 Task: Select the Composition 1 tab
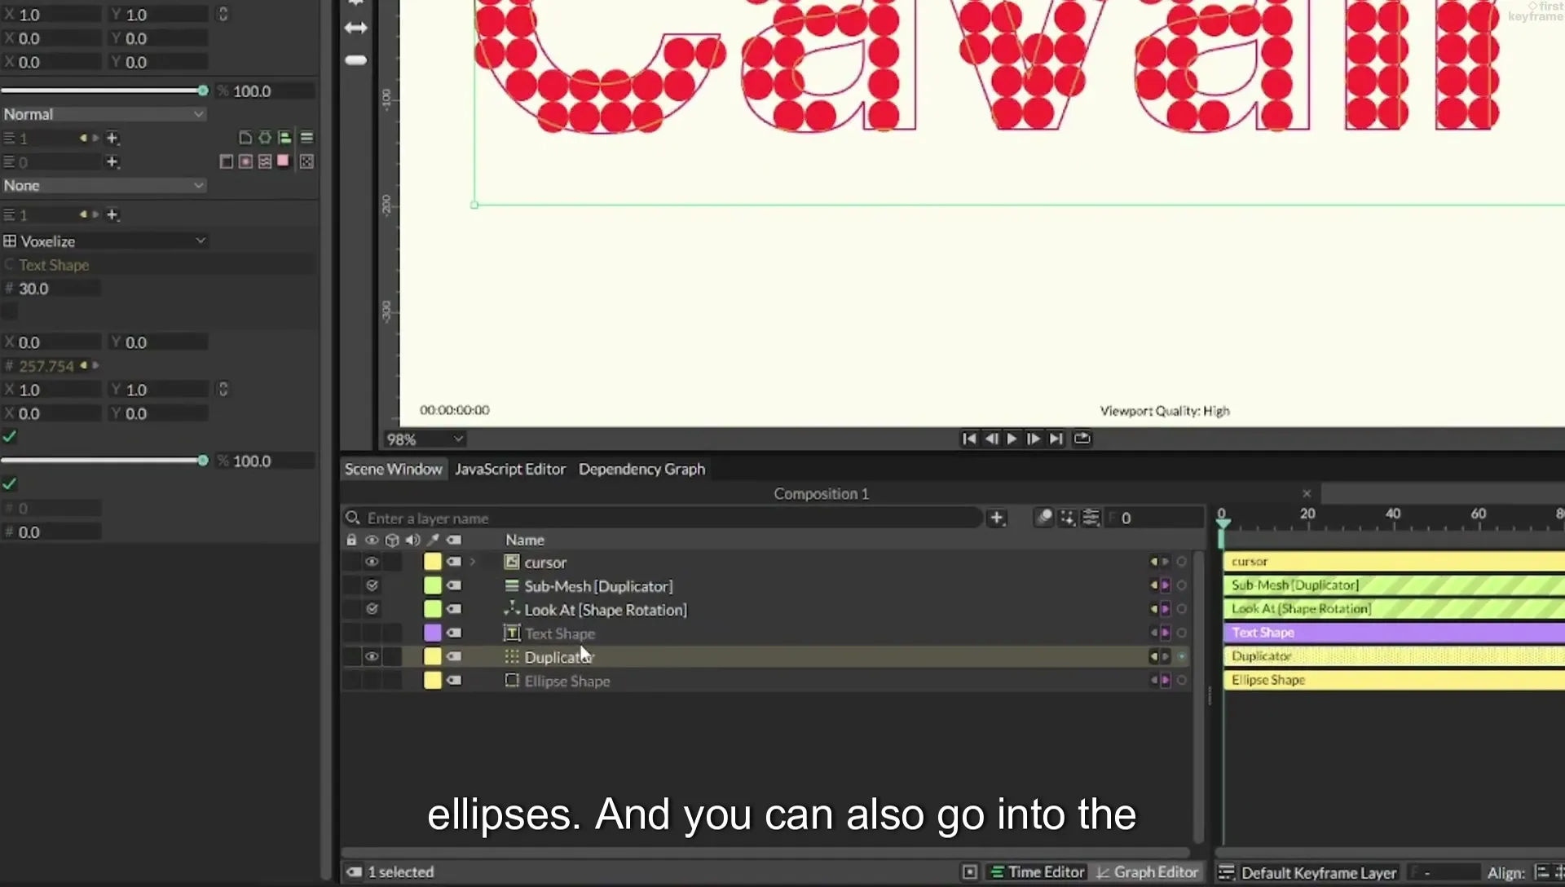point(821,494)
